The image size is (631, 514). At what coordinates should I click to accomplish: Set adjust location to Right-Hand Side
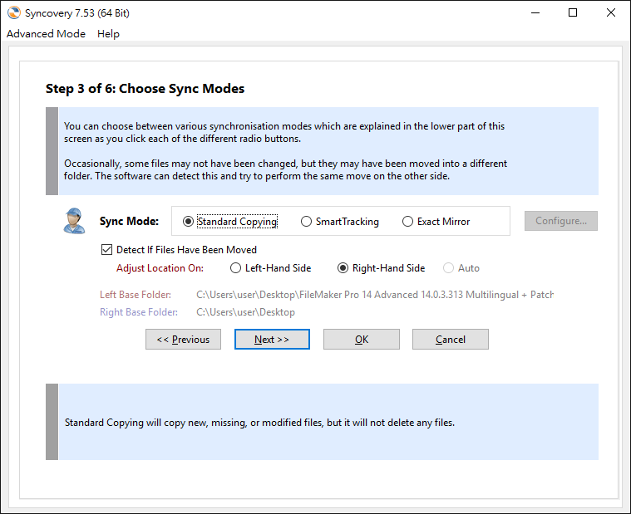click(x=381, y=268)
